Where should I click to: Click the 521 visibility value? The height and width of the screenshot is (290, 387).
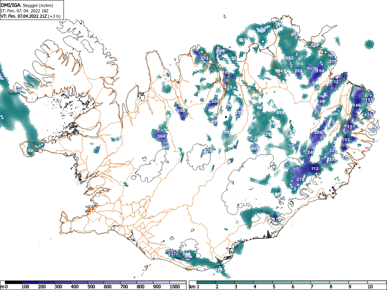point(315,45)
